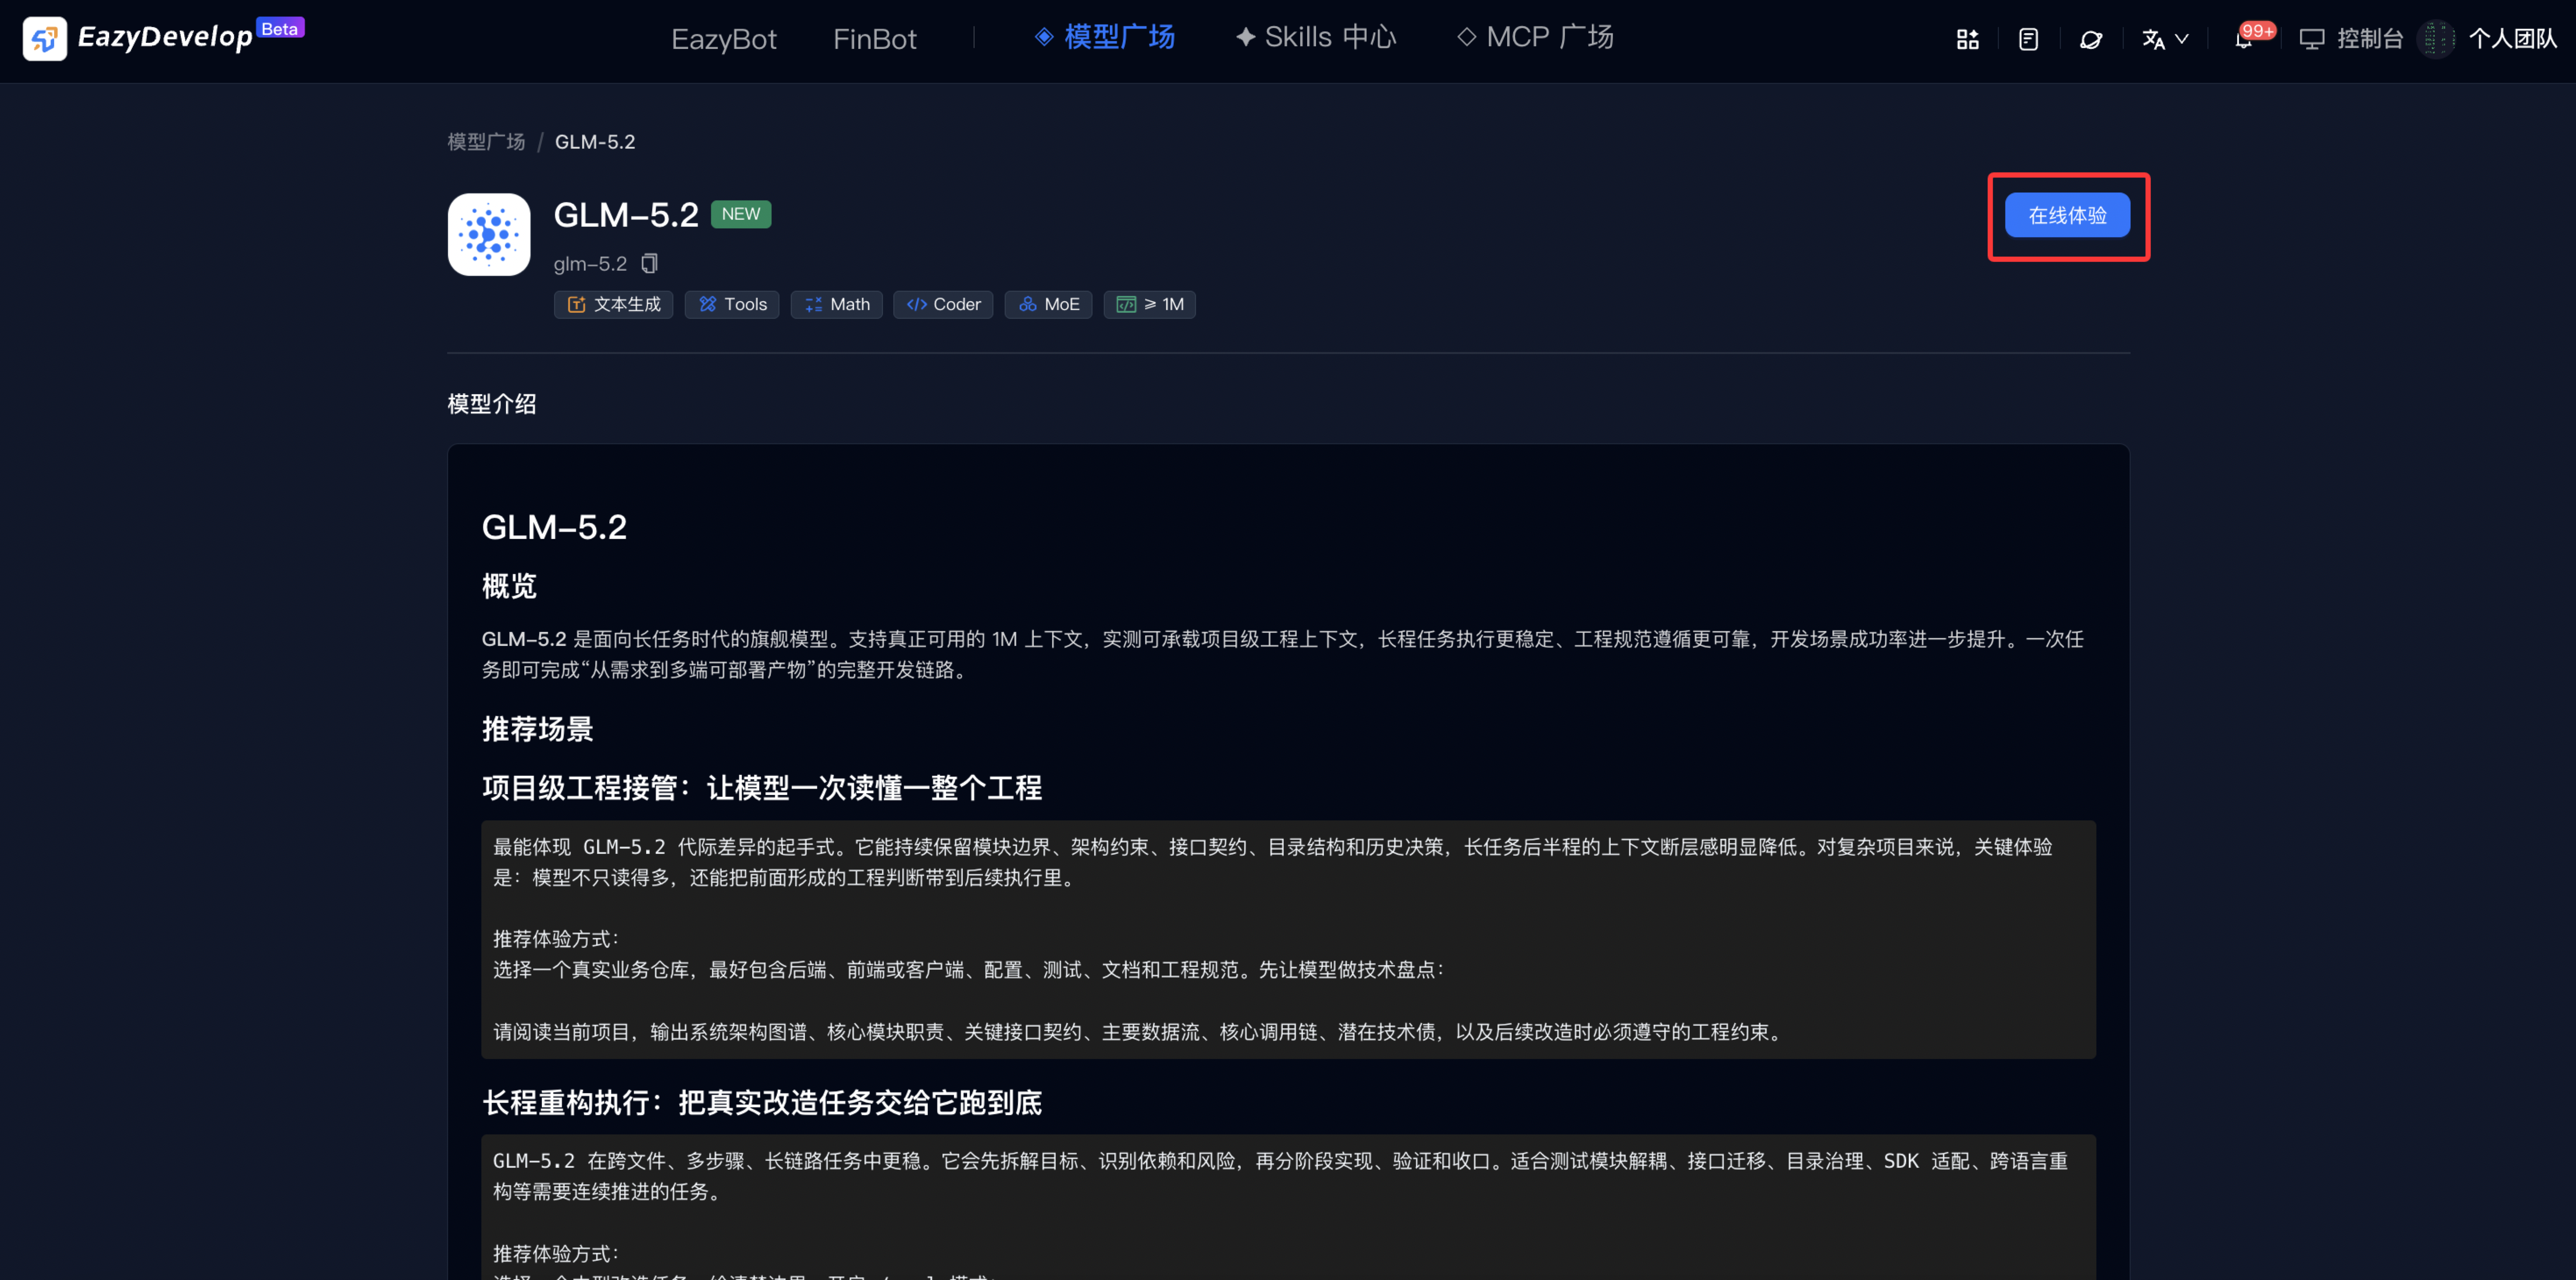This screenshot has width=2576, height=1280.
Task: Click the 在线体验 button
Action: [2067, 215]
